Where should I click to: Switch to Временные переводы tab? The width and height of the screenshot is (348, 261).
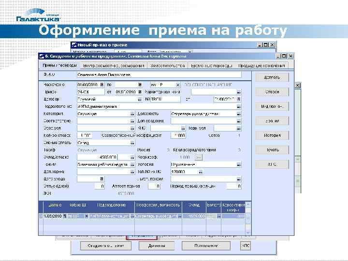[x=212, y=66]
